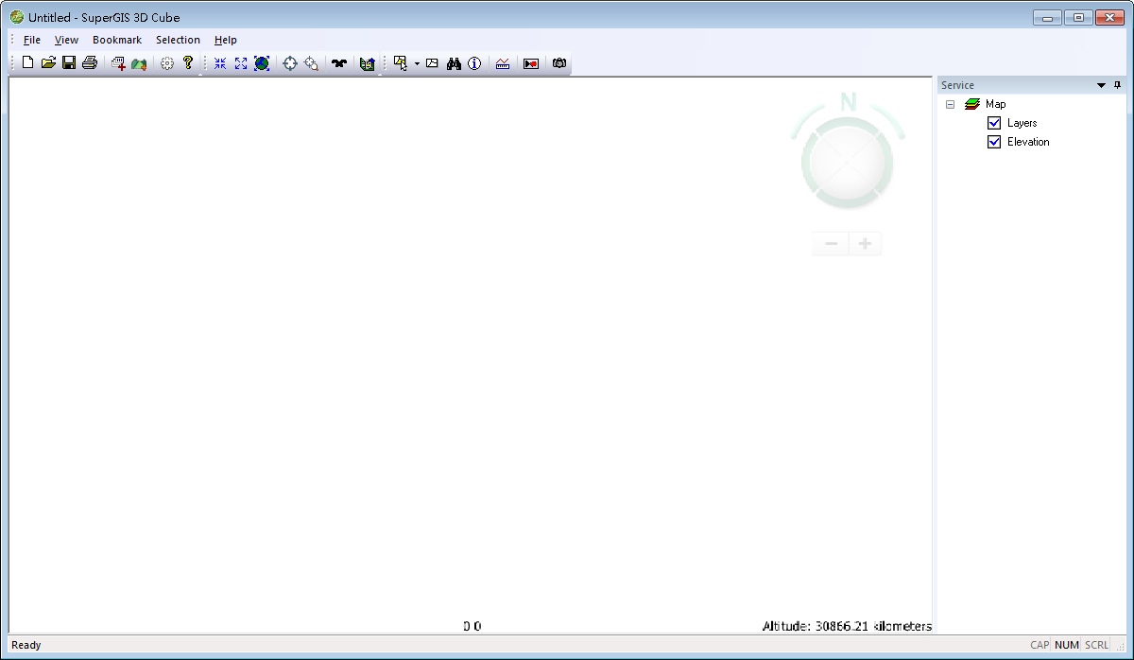This screenshot has height=660, width=1134.
Task: Choose the select features cursor tool
Action: click(401, 63)
